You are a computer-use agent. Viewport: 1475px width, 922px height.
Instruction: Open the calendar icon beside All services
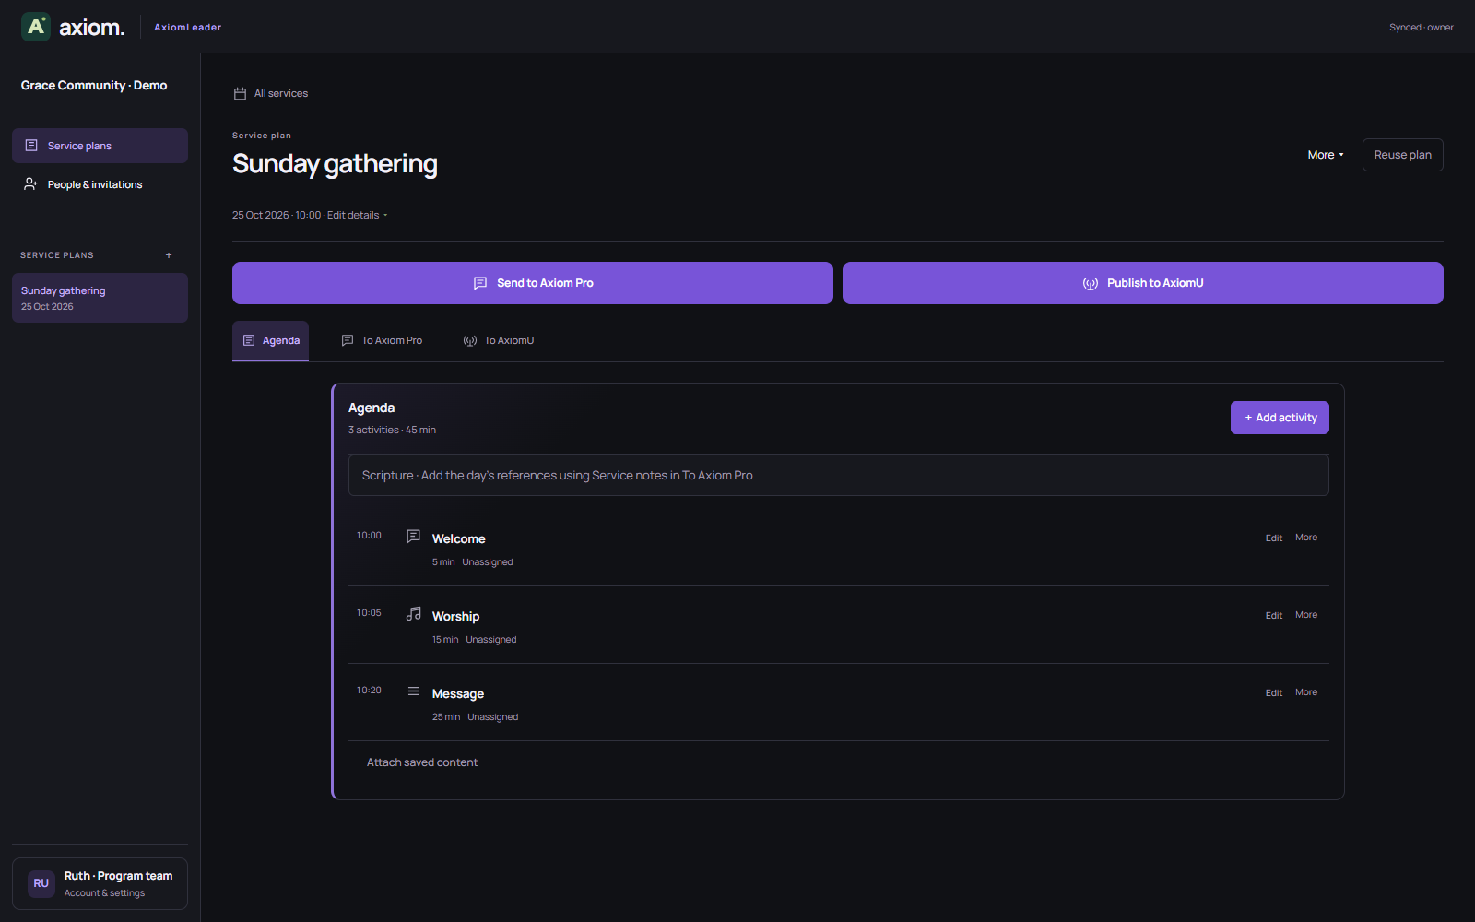(240, 93)
